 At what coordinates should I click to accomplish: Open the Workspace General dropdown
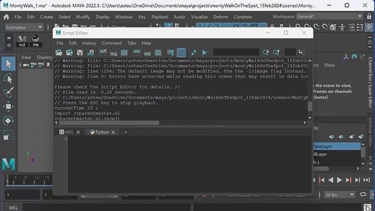point(329,16)
